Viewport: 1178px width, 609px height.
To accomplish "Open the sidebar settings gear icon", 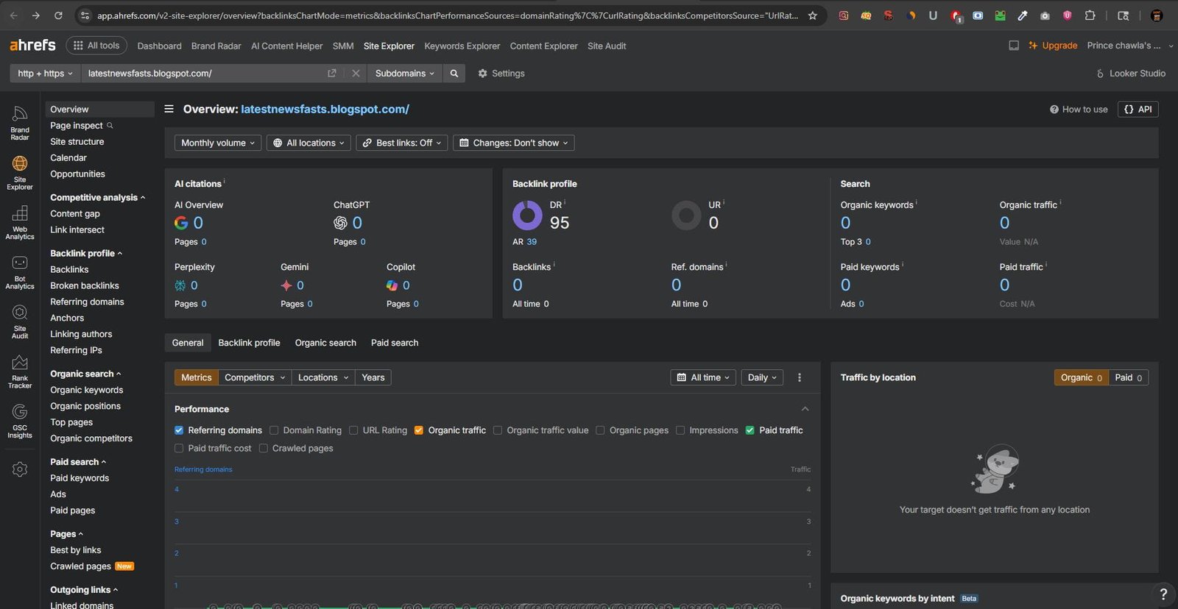I will (20, 469).
